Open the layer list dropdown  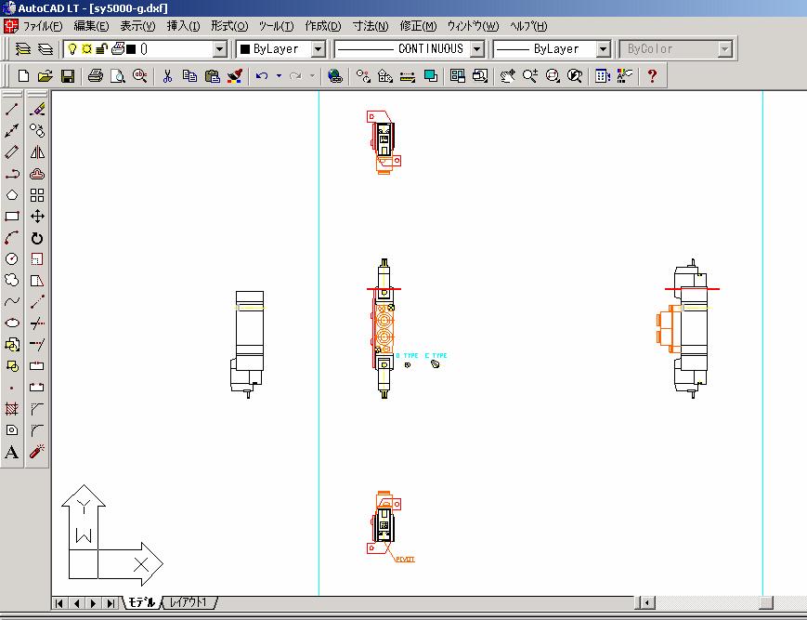pos(220,48)
